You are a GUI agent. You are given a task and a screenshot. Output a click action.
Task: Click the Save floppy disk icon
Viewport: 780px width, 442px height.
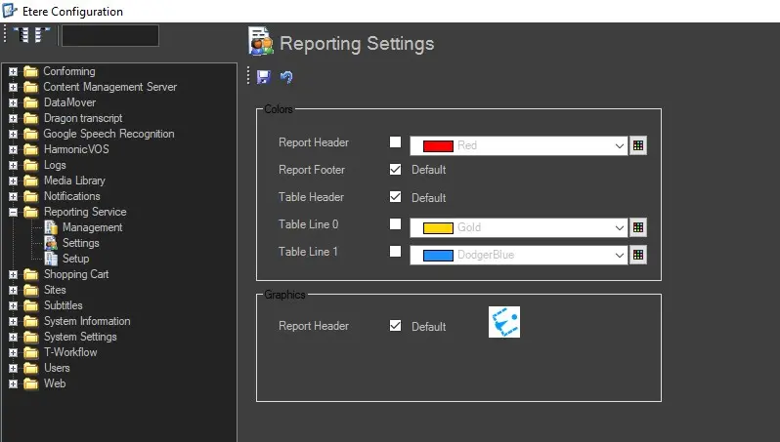pos(264,77)
